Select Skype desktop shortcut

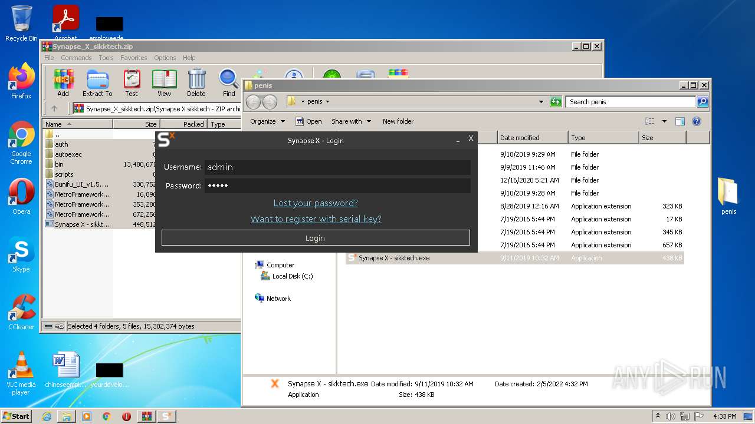coord(21,254)
